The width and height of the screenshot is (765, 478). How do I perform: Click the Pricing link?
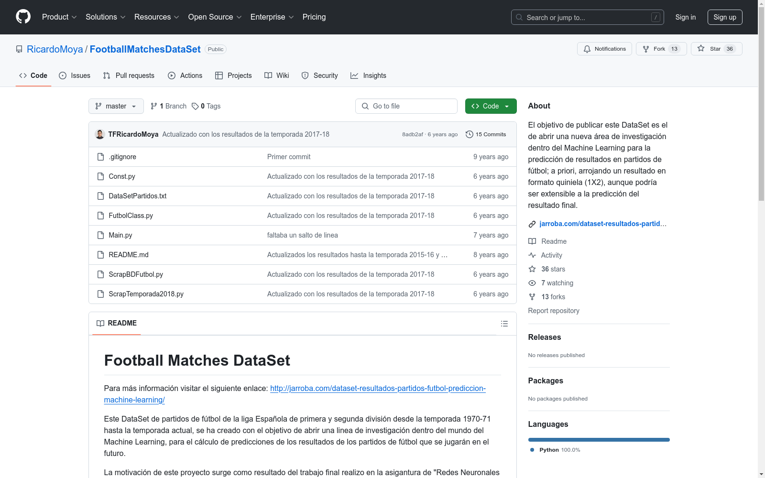click(314, 17)
